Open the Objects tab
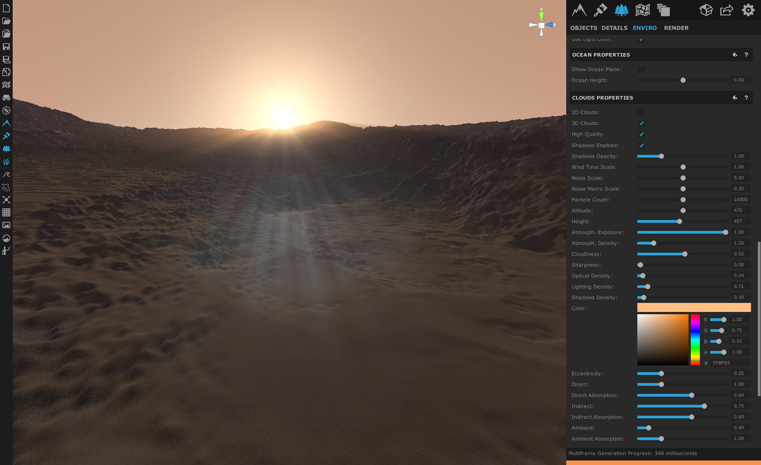 [x=583, y=28]
